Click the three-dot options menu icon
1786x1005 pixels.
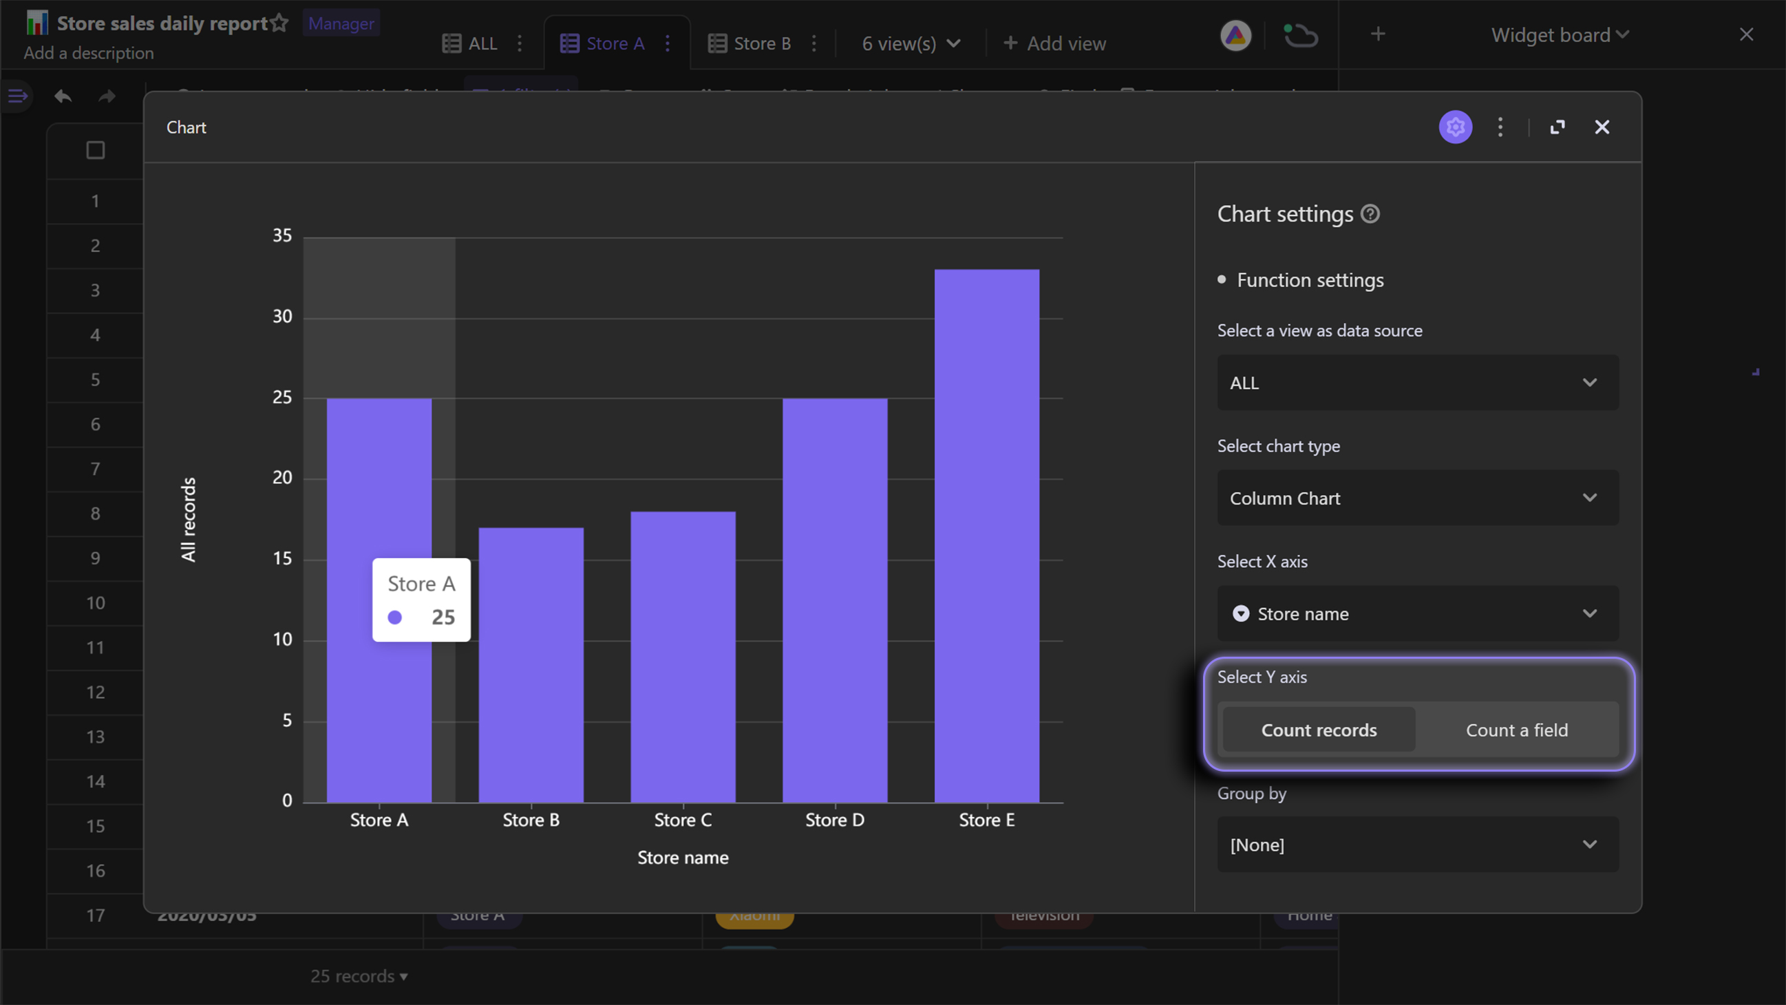tap(1500, 127)
